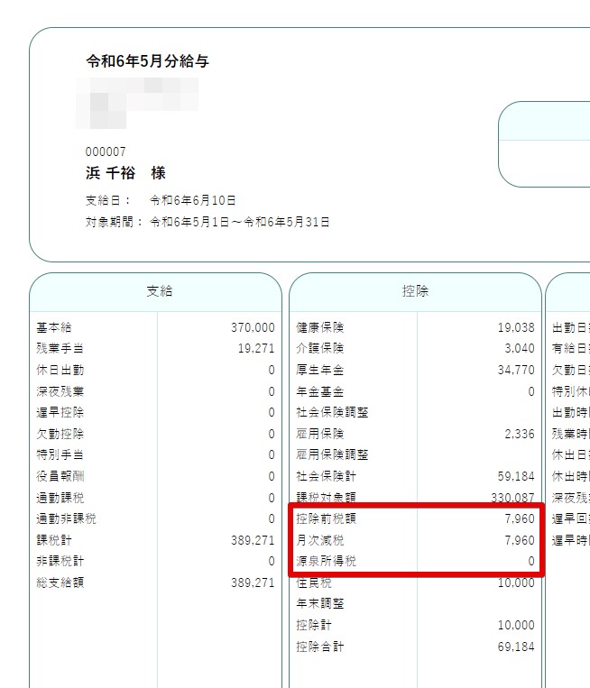Click the 非課税計 row label
This screenshot has width=590, height=688.
pyautogui.click(x=60, y=562)
